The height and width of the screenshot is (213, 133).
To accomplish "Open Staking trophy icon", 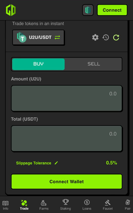I will tap(65, 202).
